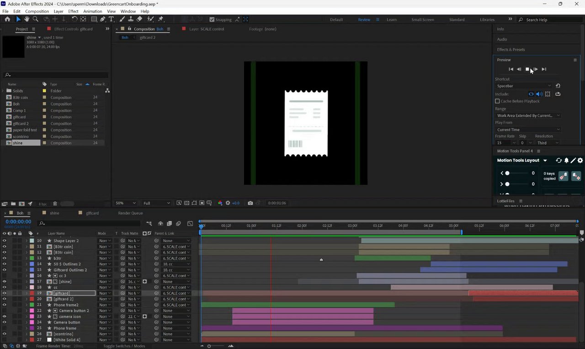The height and width of the screenshot is (349, 585).
Task: Select the Eraser tool
Action: (x=140, y=19)
